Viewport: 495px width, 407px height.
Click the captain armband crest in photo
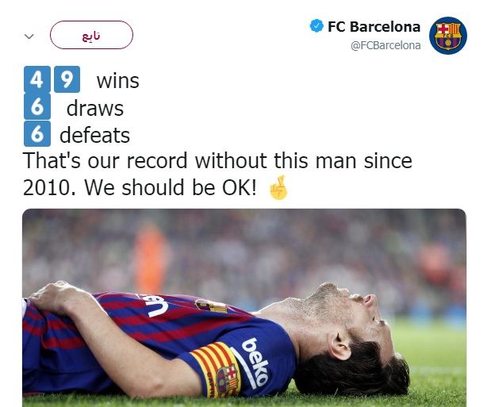coord(227,380)
